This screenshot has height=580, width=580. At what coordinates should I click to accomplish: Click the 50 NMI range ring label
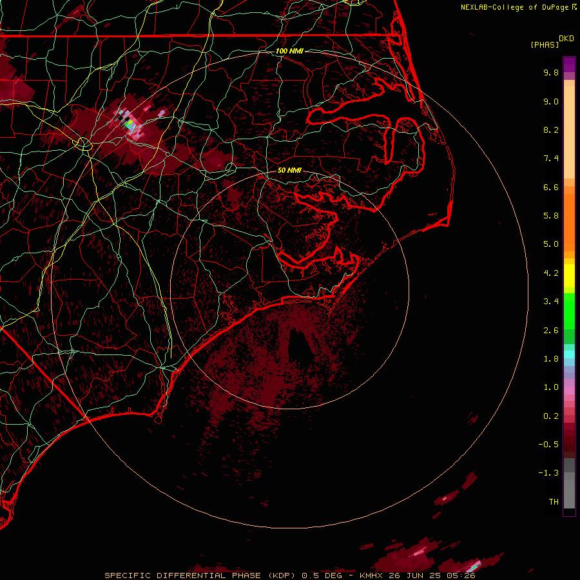click(289, 170)
